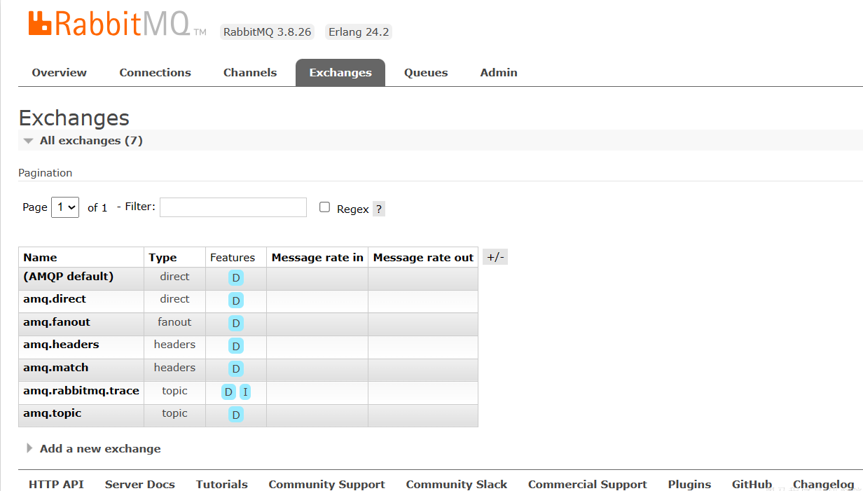Viewport: 863px width, 491px height.
Task: Click the +/- column selector
Action: coord(495,257)
